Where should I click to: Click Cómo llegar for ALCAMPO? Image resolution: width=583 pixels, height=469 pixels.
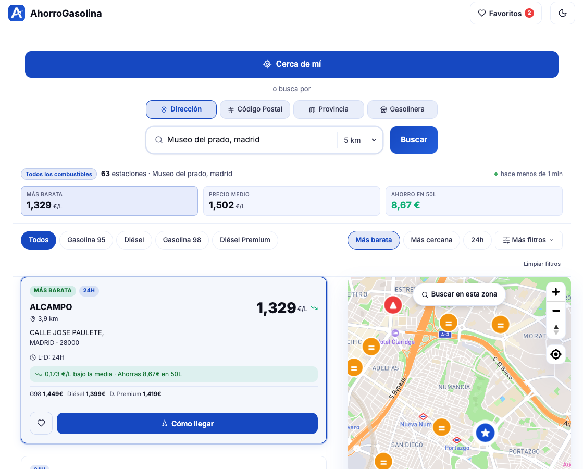coord(187,423)
